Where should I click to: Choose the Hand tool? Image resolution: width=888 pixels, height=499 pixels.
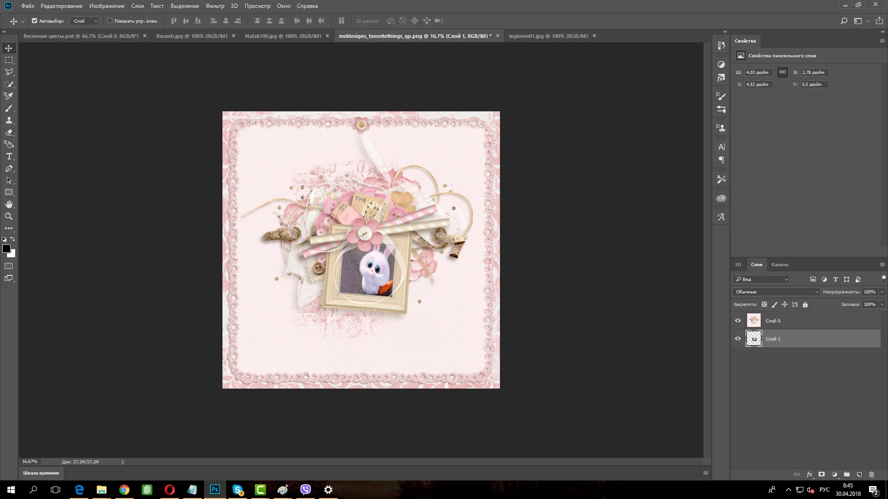pos(9,204)
